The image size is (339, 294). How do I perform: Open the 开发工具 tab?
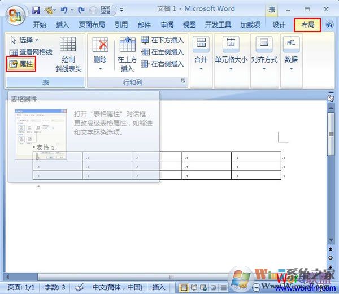(x=218, y=25)
